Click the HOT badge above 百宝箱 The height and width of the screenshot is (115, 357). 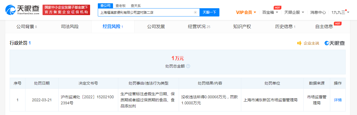point(277,7)
